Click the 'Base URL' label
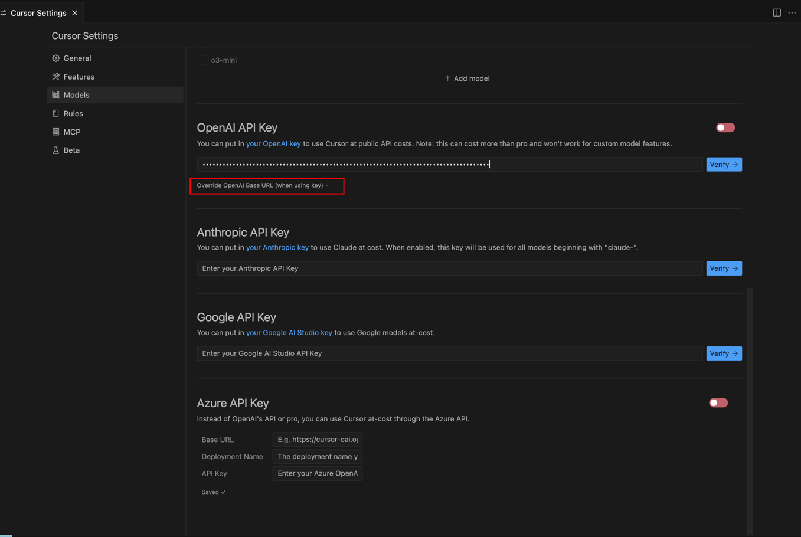Viewport: 801px width, 537px height. click(x=217, y=440)
